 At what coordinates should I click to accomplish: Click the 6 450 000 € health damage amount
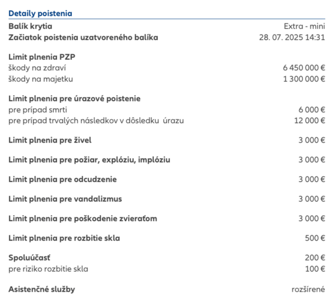point(304,68)
